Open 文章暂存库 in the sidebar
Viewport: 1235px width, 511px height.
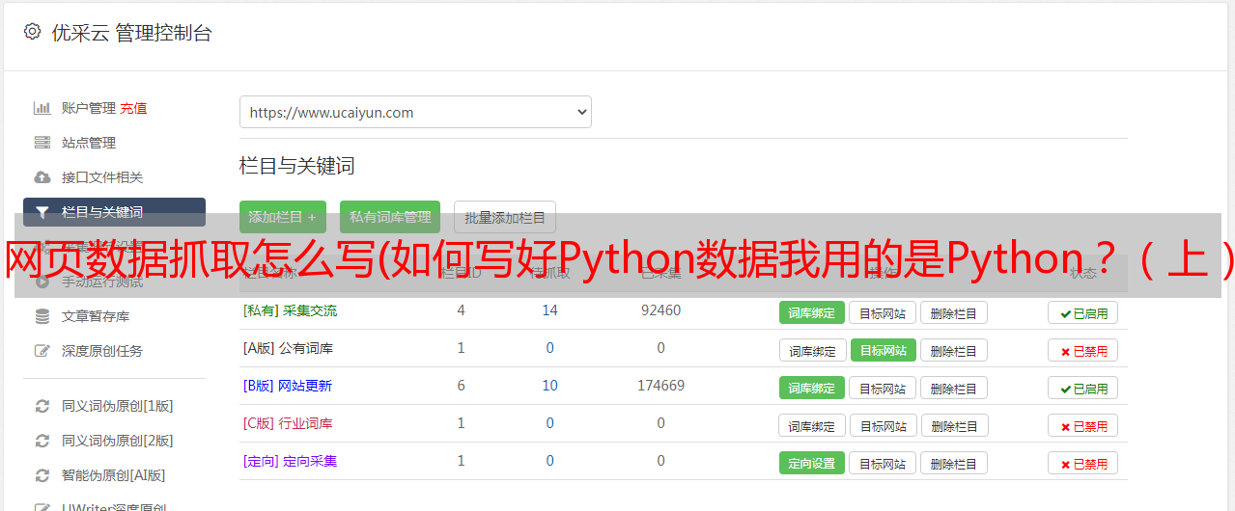point(96,316)
